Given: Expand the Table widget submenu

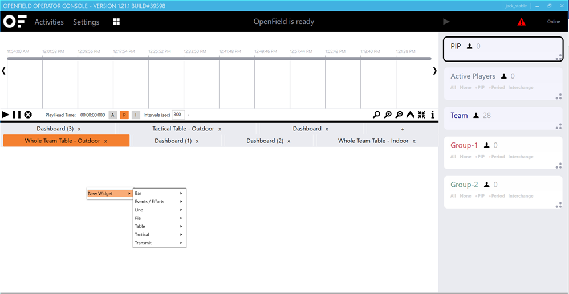Looking at the screenshot, I should point(159,226).
